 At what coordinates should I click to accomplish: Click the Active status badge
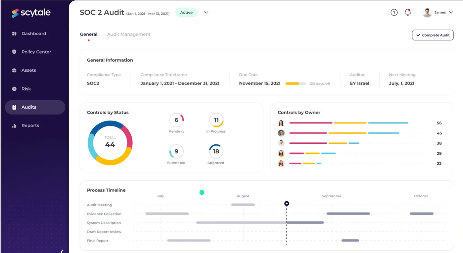tap(186, 12)
